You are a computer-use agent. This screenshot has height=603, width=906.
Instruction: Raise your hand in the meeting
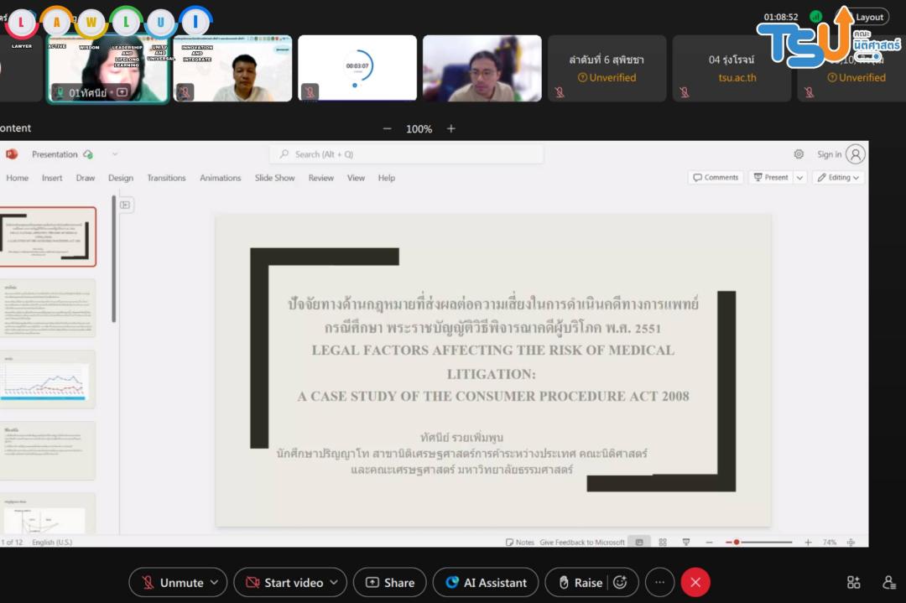[x=580, y=583]
